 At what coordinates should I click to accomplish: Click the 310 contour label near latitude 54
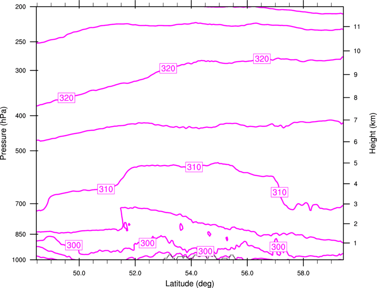click(x=194, y=167)
